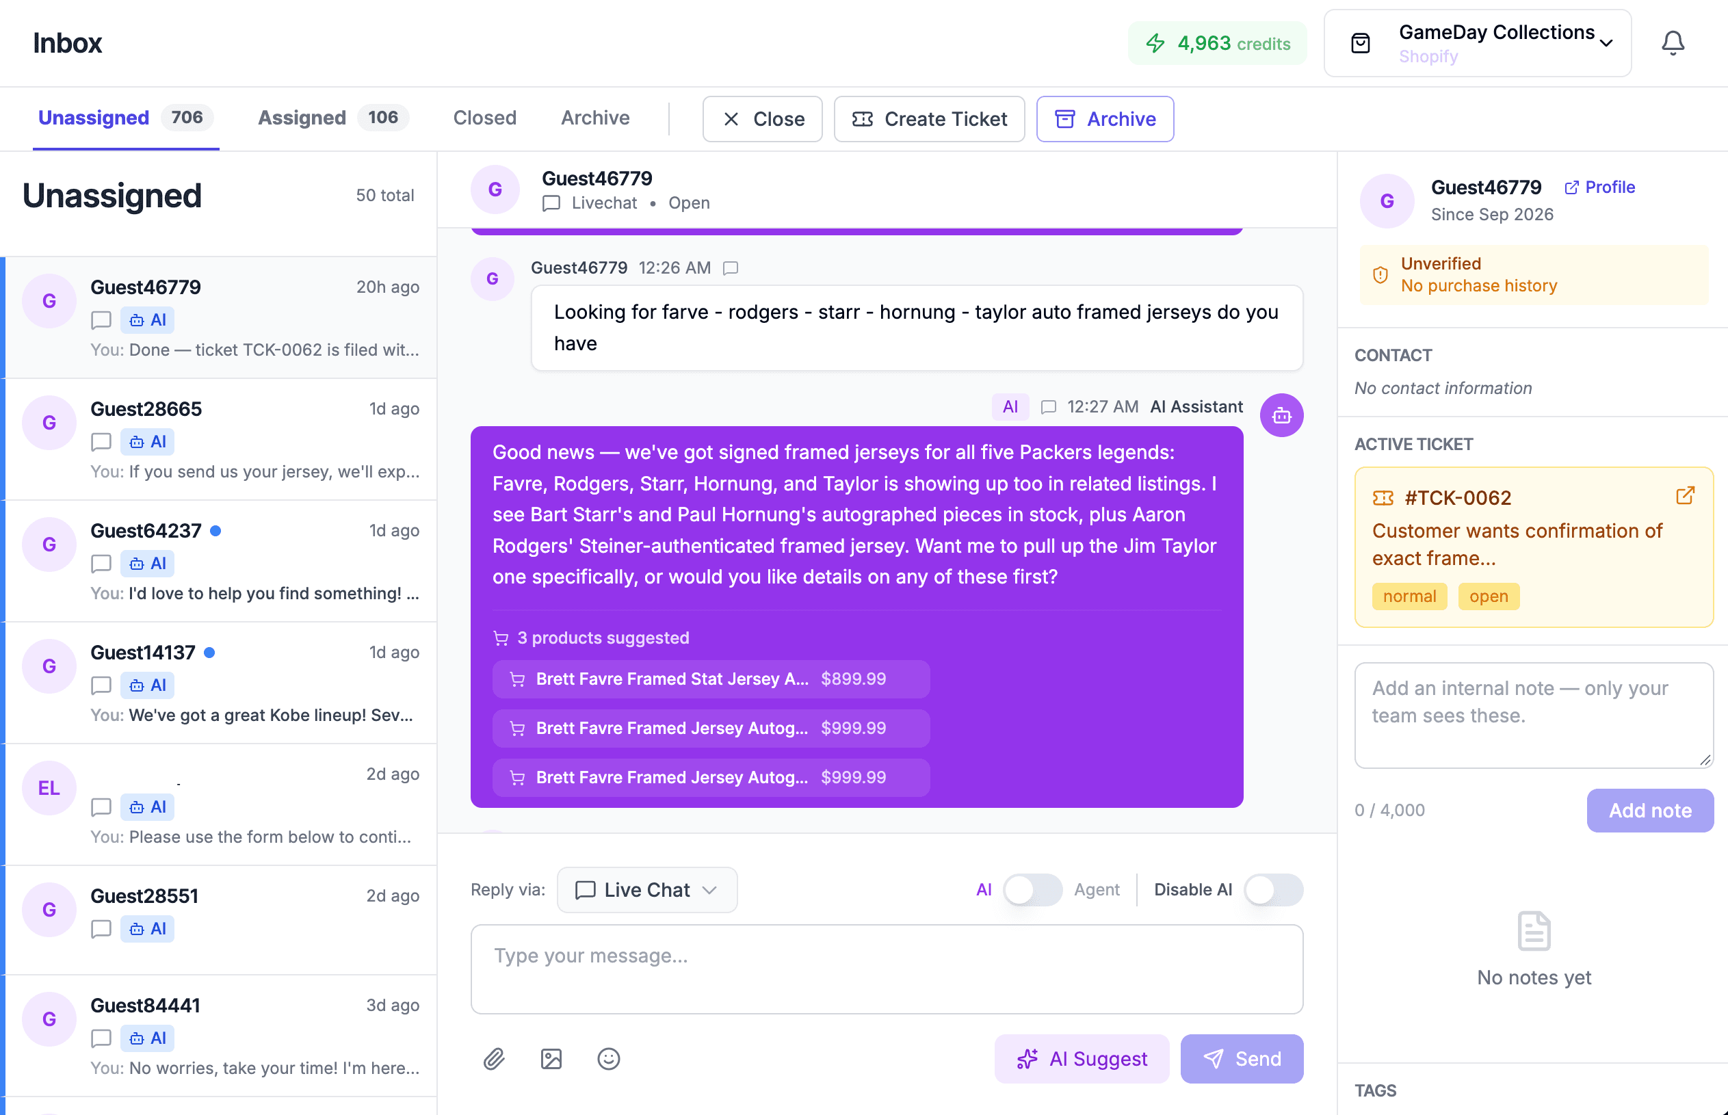This screenshot has height=1115, width=1728.
Task: Click the insert image icon
Action: [551, 1058]
